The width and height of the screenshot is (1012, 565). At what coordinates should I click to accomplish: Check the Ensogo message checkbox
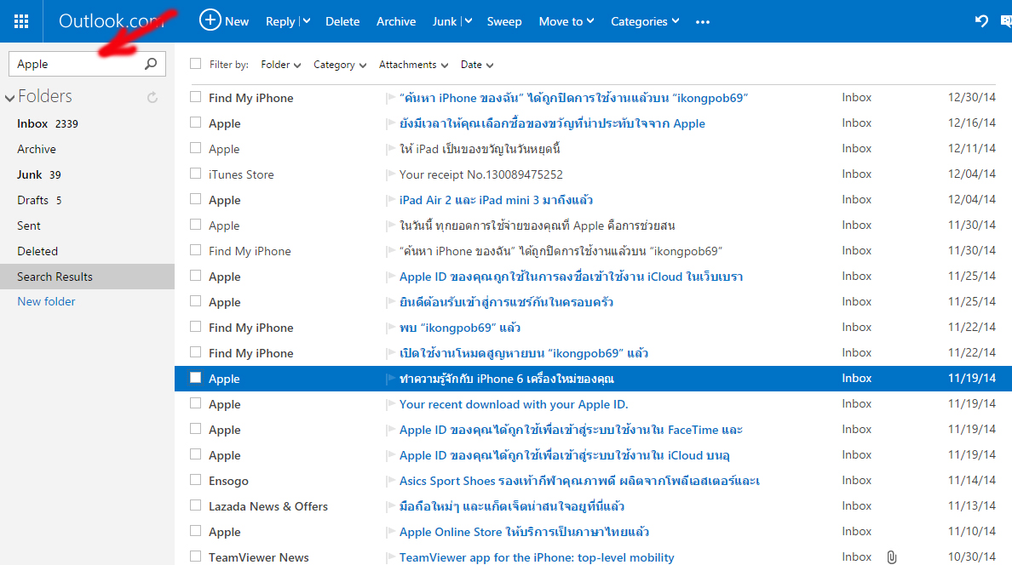(x=196, y=480)
